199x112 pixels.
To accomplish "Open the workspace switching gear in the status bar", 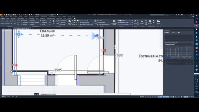I will pos(182,97).
